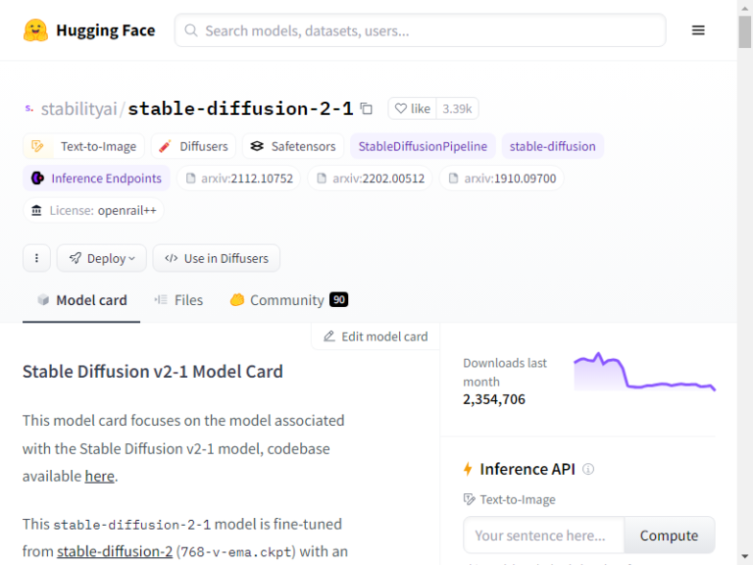The width and height of the screenshot is (753, 565).
Task: Open the three-dot more options button
Action: click(x=36, y=258)
